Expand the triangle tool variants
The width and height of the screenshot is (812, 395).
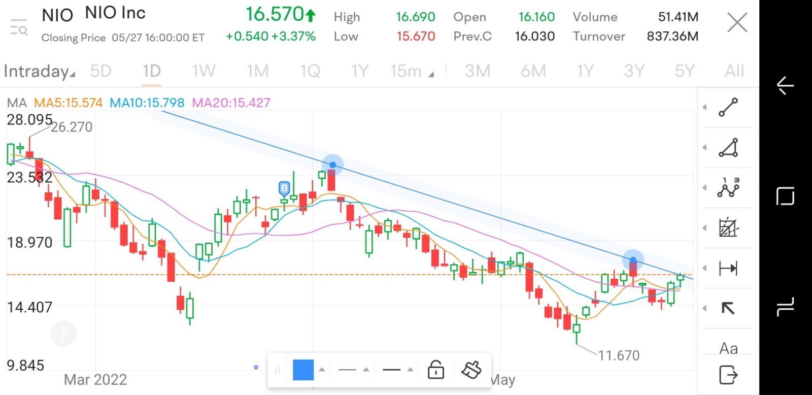(705, 148)
